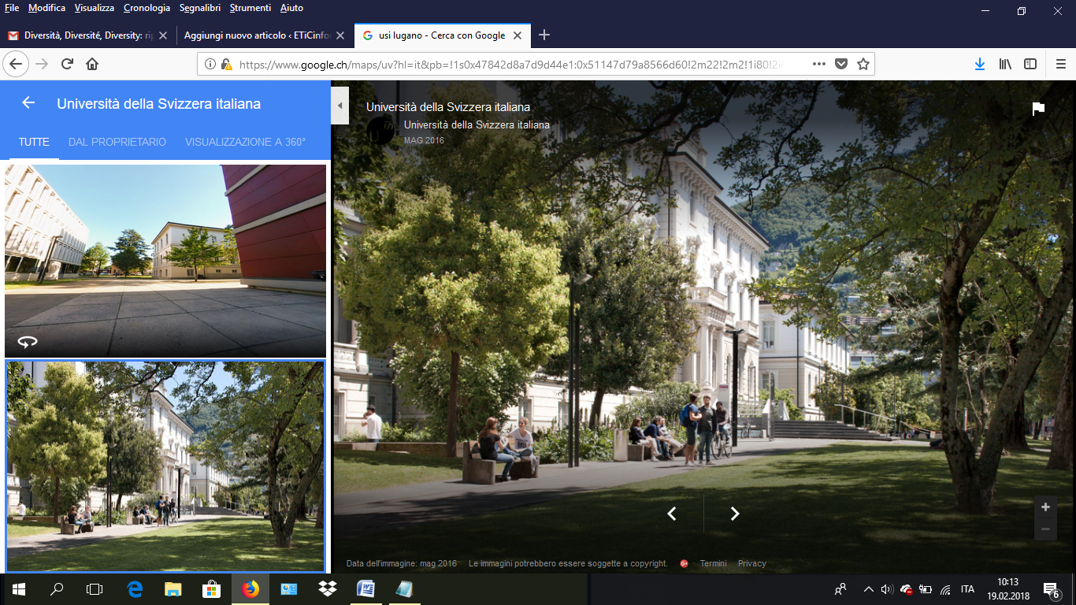
Task: Open the Segnalibri menu
Action: click(x=200, y=8)
